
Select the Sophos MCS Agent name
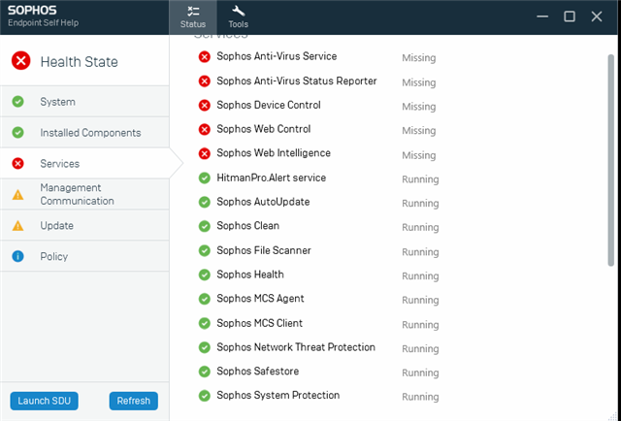[260, 299]
